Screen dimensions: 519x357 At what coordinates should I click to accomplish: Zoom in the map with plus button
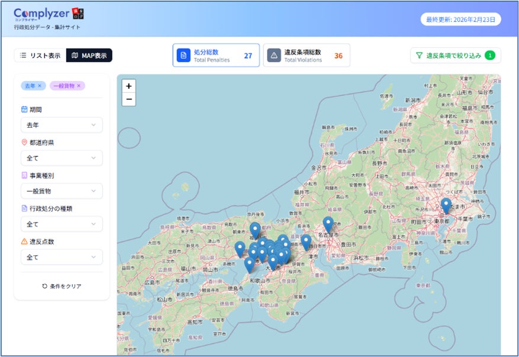point(129,86)
